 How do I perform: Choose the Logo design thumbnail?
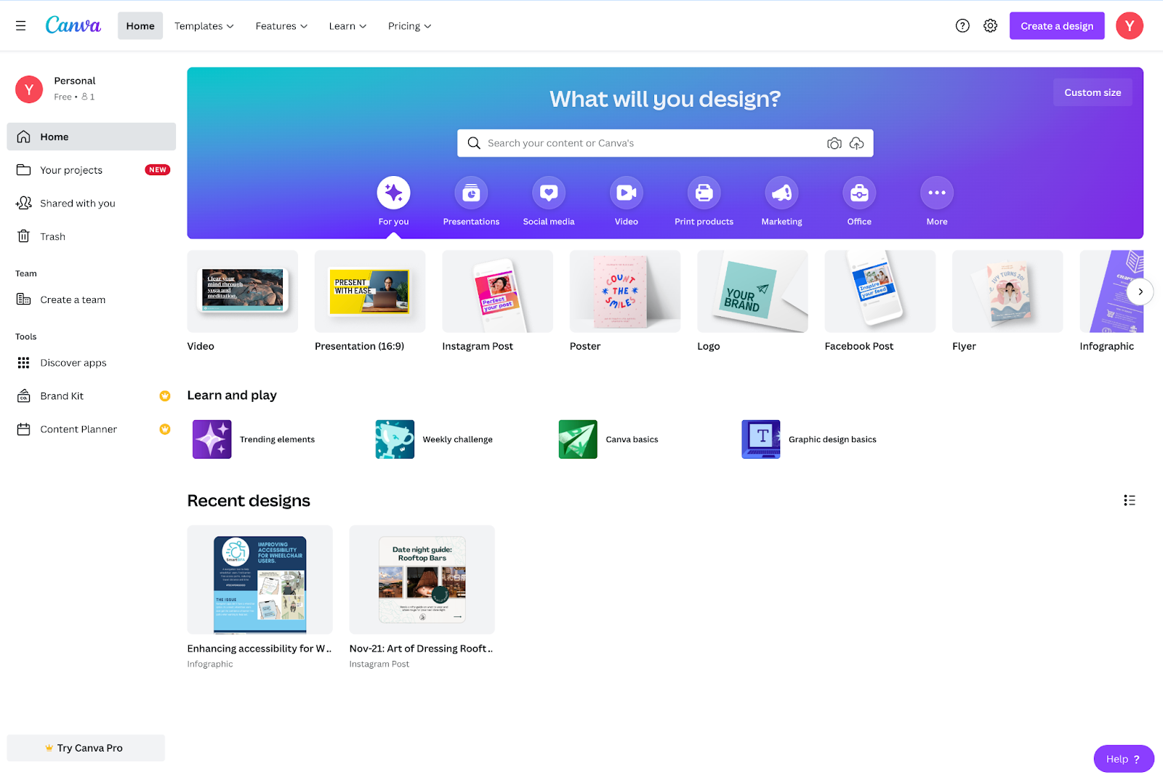pyautogui.click(x=752, y=292)
